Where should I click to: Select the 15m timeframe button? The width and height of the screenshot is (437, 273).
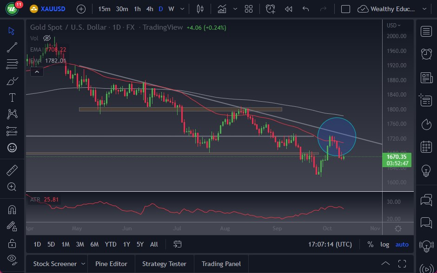click(105, 9)
